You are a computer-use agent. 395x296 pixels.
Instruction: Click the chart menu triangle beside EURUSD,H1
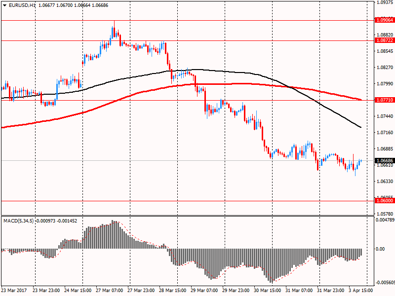[x=5, y=5]
